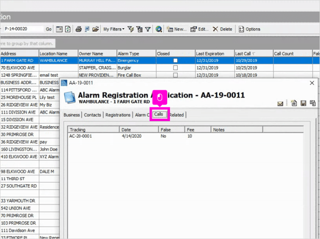Open the My Filters dropdown

(x=114, y=29)
